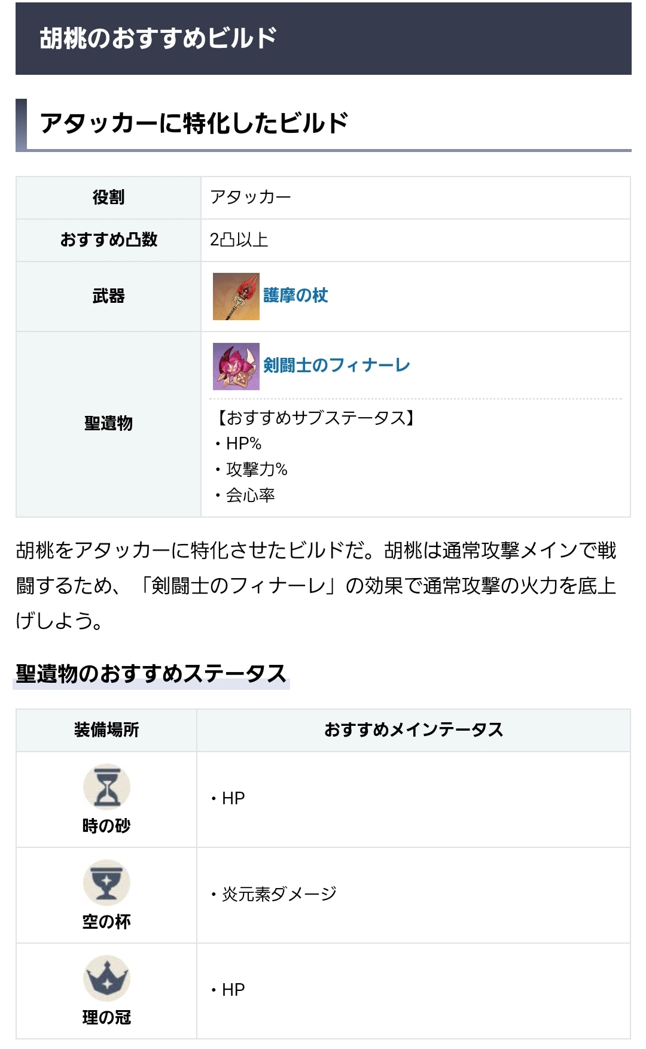Click the 炎元素ダメージ stat text
Viewport: 646px width, 1049px height.
[x=279, y=894]
